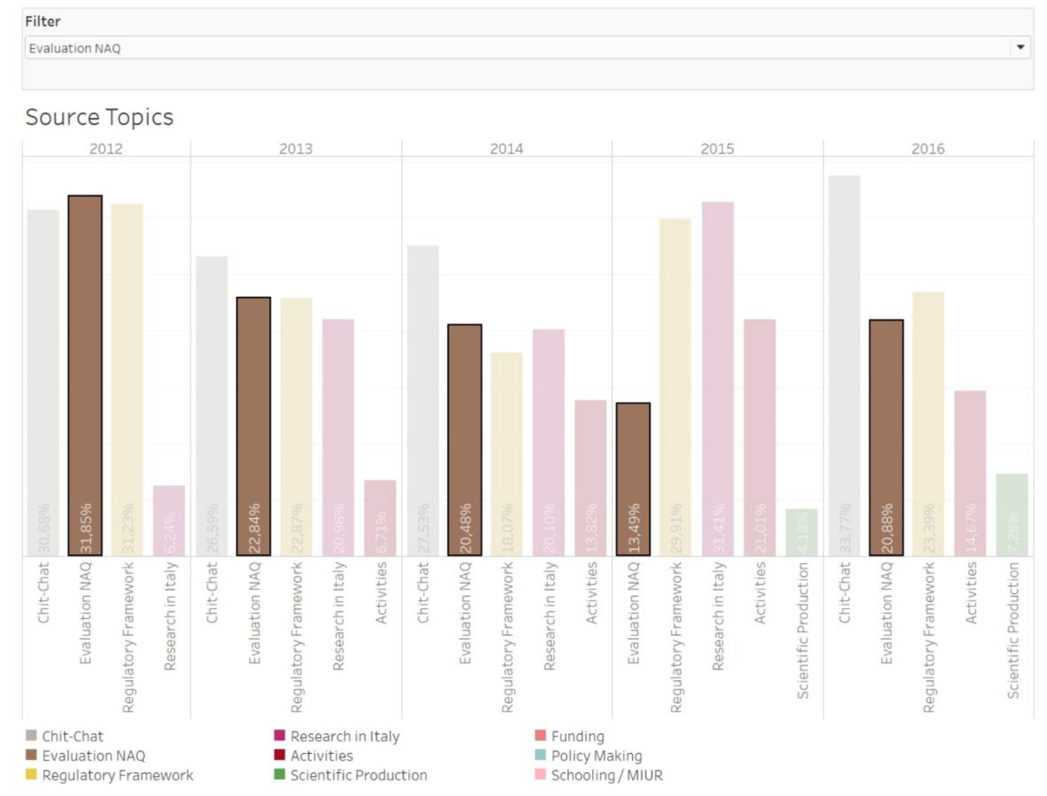
Task: Click the Evaluation NAQ filter field
Action: pyautogui.click(x=516, y=48)
